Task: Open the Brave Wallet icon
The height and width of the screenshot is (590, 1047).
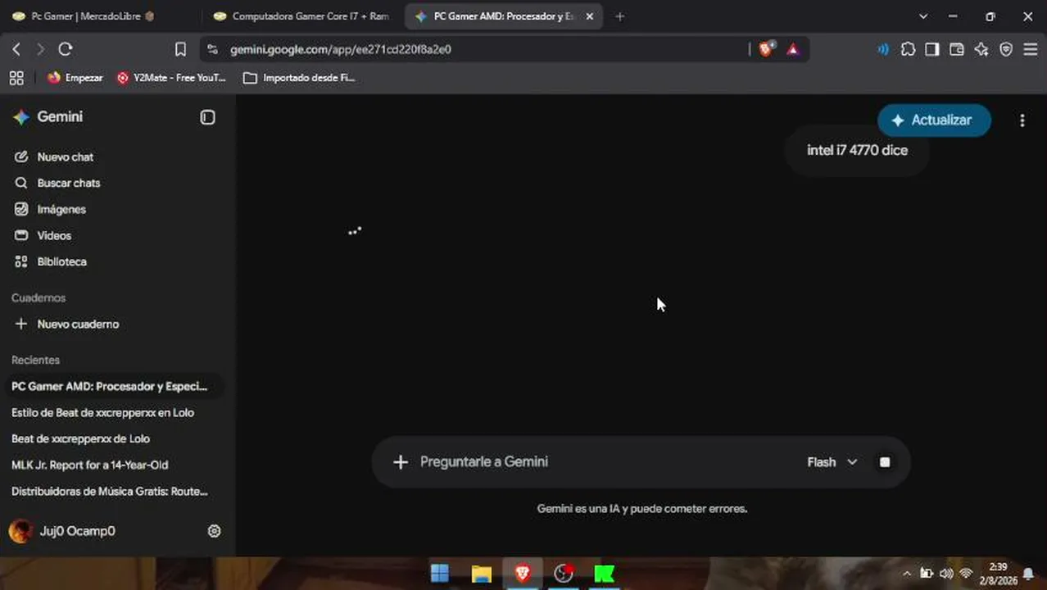Action: pyautogui.click(x=957, y=49)
